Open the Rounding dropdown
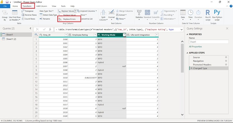This screenshot has width=233, height=123. 167,15
